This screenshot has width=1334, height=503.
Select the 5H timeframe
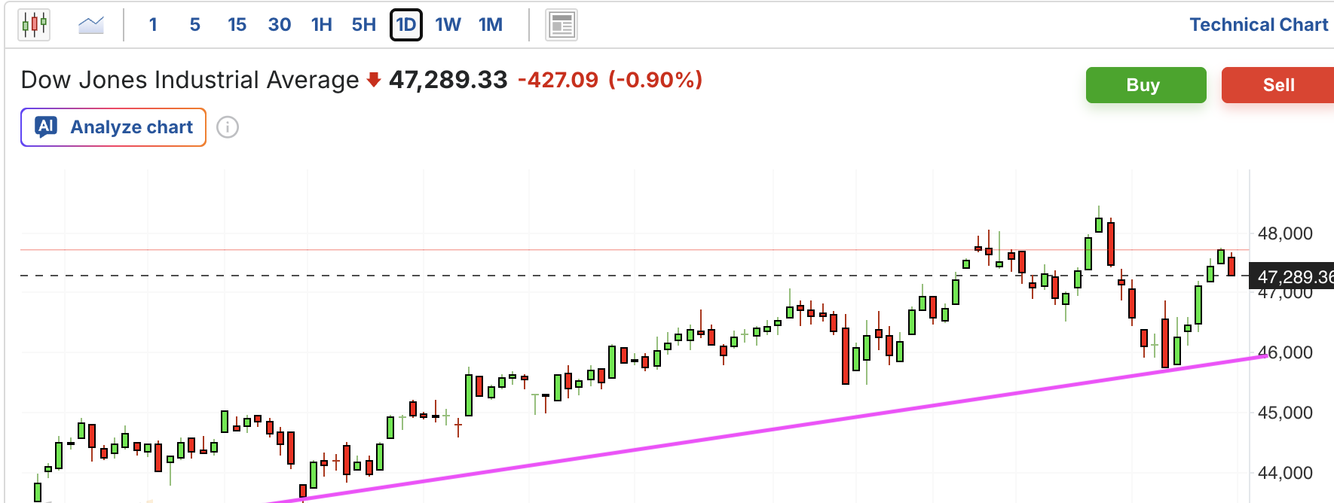[364, 25]
